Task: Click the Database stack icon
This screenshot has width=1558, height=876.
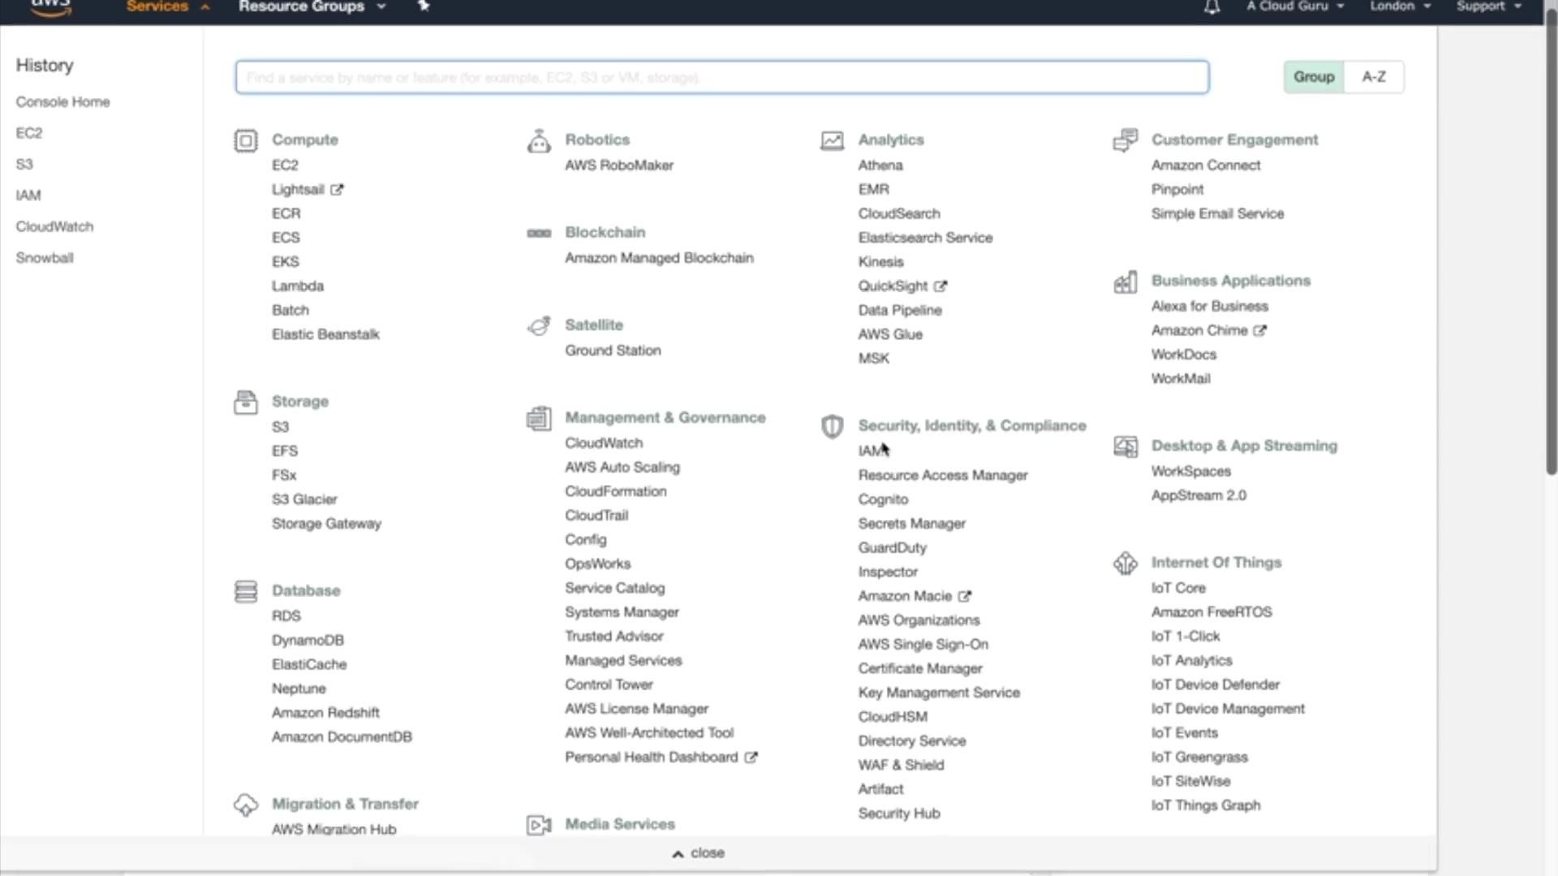Action: pos(245,591)
